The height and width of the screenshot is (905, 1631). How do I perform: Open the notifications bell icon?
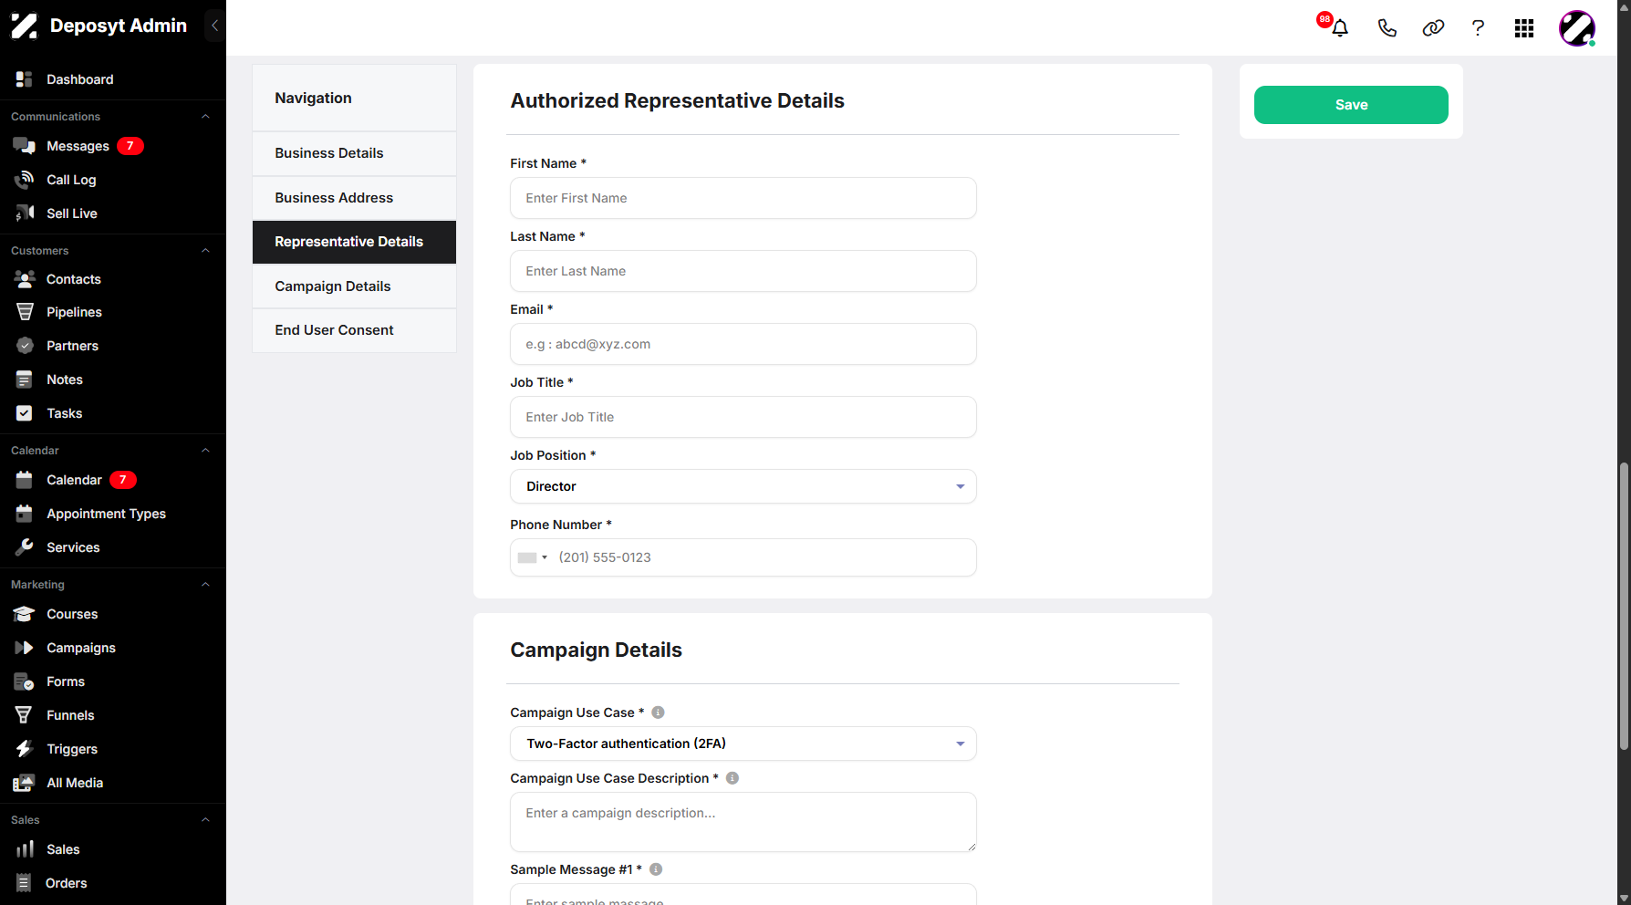1339,28
